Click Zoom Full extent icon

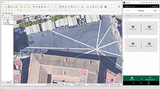71,7
